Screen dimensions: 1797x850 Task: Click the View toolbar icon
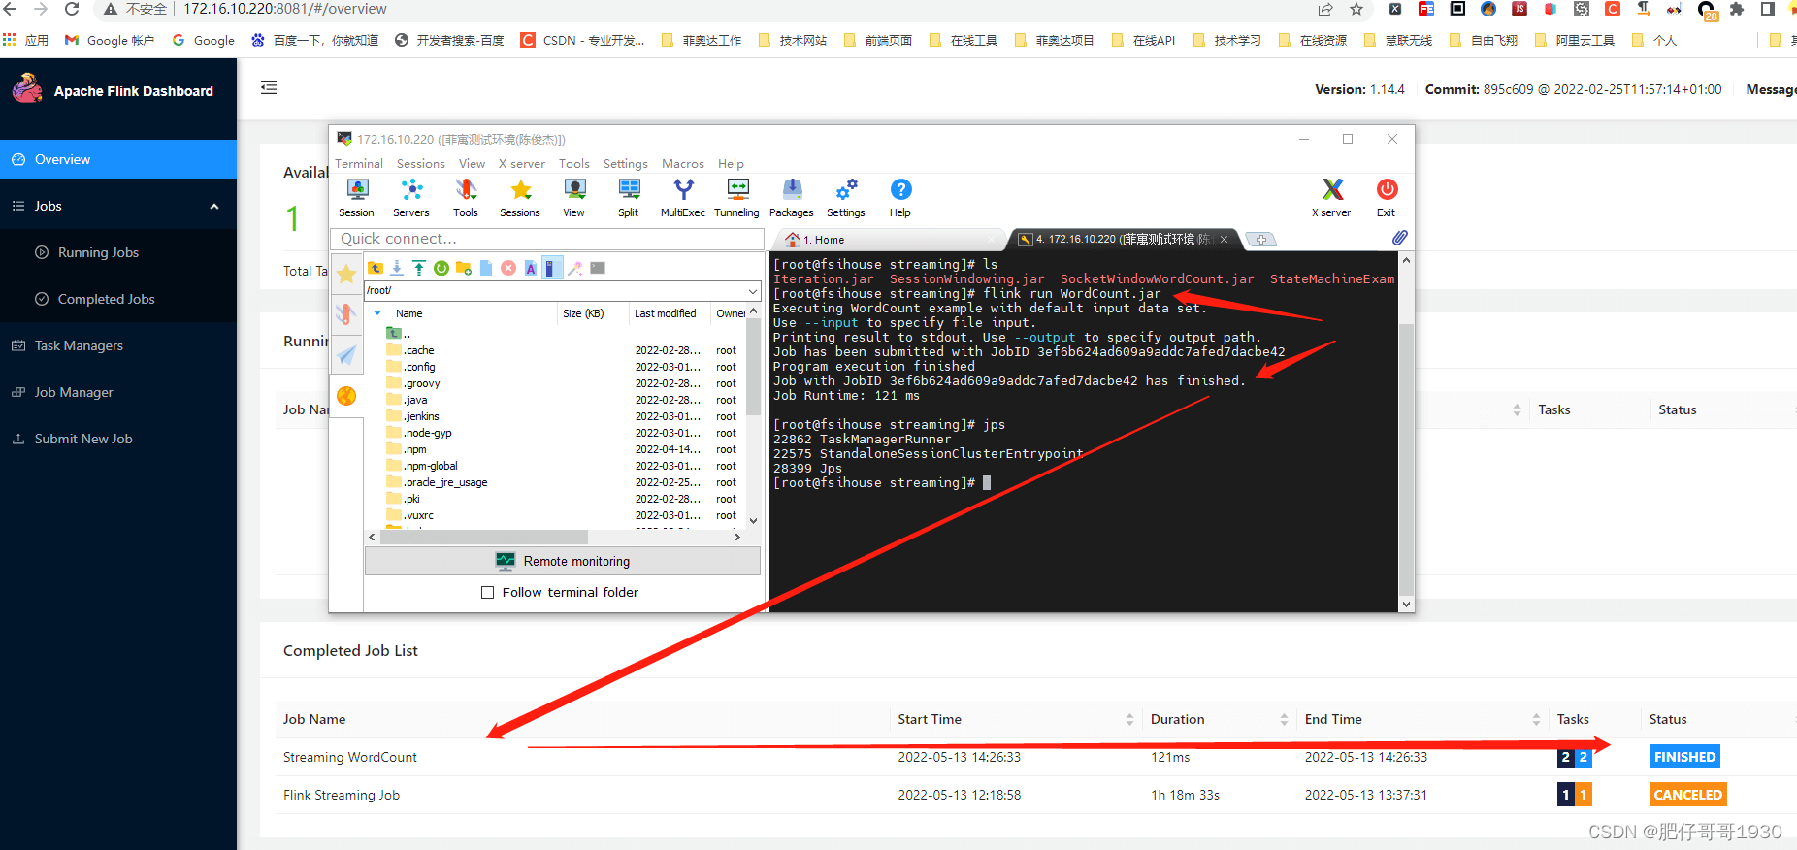pyautogui.click(x=574, y=198)
